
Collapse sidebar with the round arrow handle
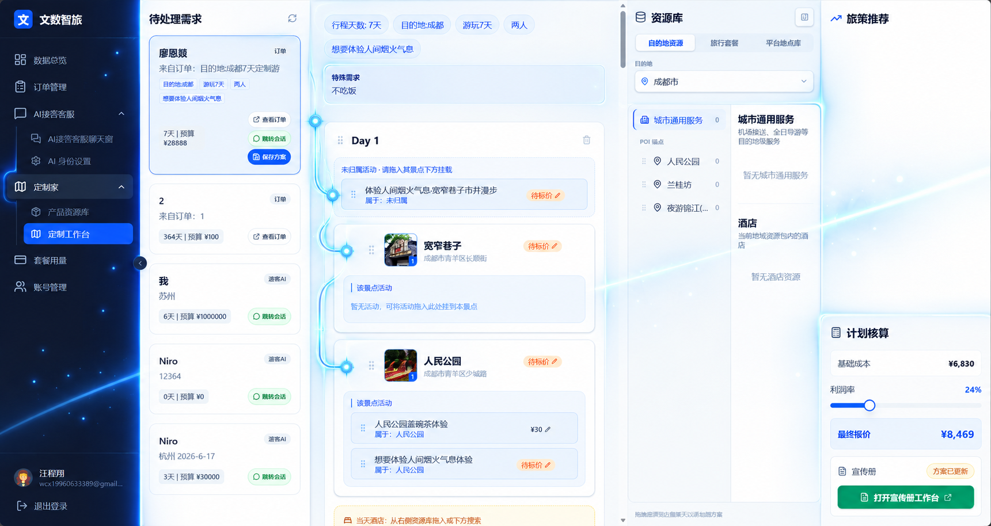pyautogui.click(x=140, y=263)
